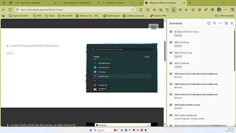Close the Downloads panel
The width and height of the screenshot is (236, 133).
232,23
